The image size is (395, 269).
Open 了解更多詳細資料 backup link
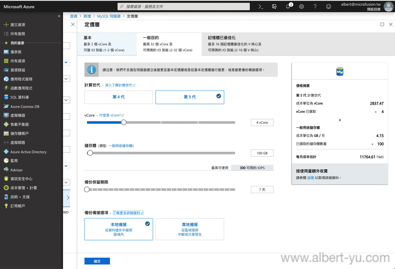tap(128, 213)
